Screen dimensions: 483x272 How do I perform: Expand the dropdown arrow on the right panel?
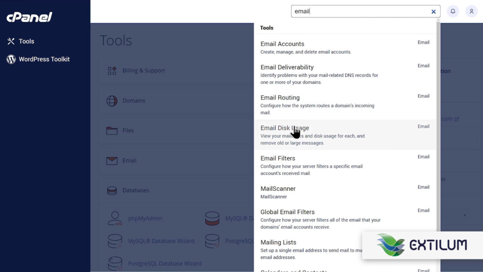(x=465, y=215)
